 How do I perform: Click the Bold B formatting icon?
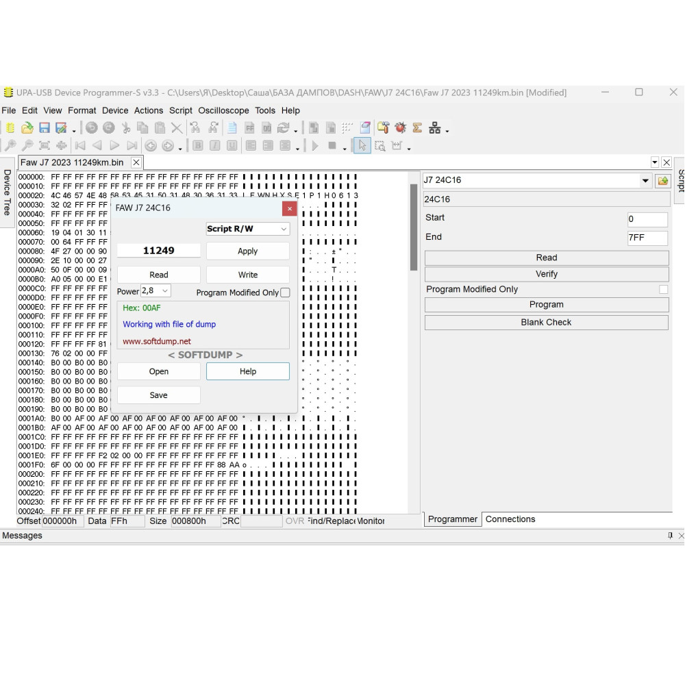[x=197, y=145]
